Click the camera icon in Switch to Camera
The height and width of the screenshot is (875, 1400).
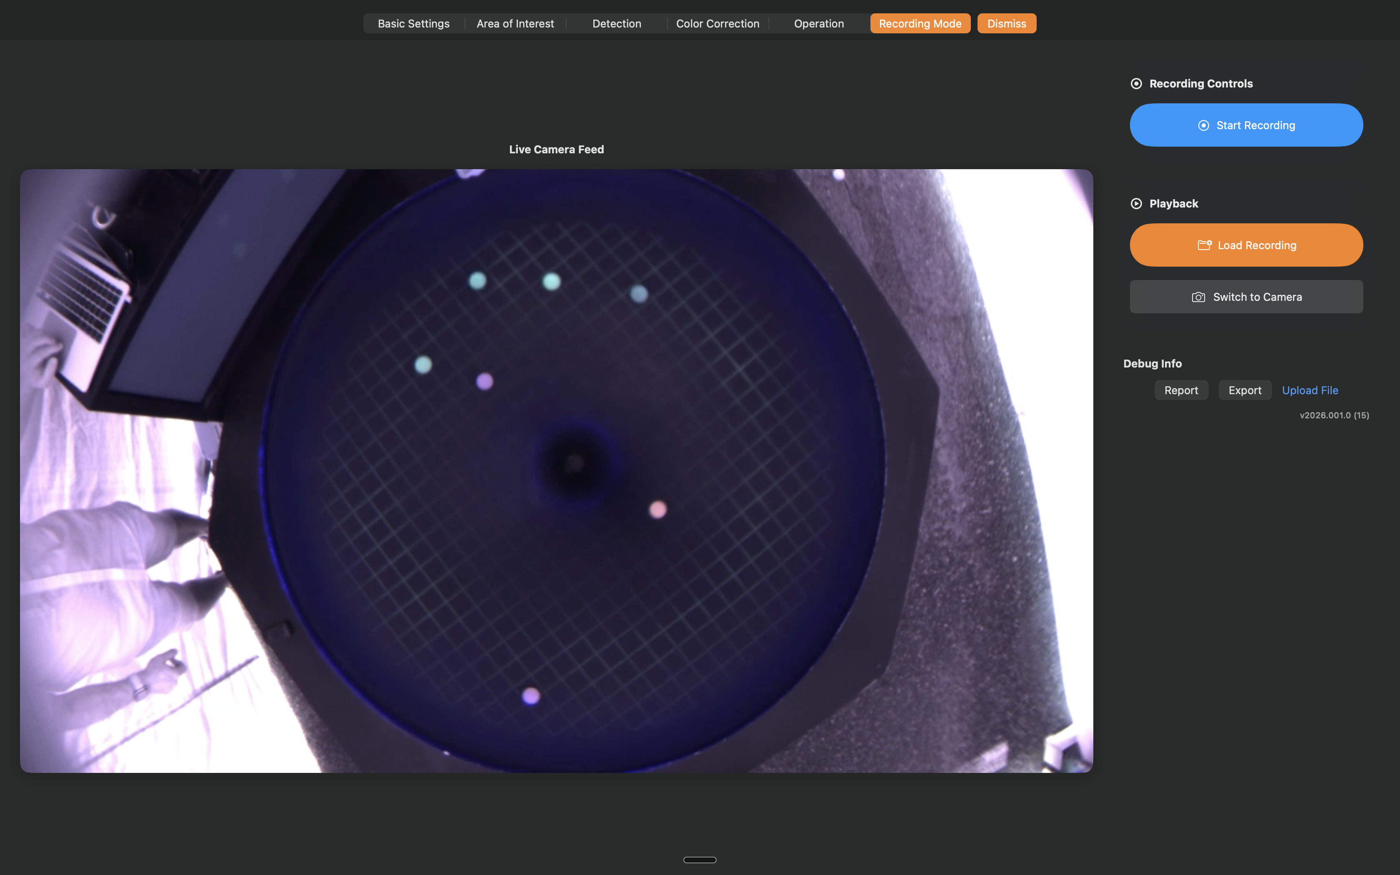coord(1199,297)
